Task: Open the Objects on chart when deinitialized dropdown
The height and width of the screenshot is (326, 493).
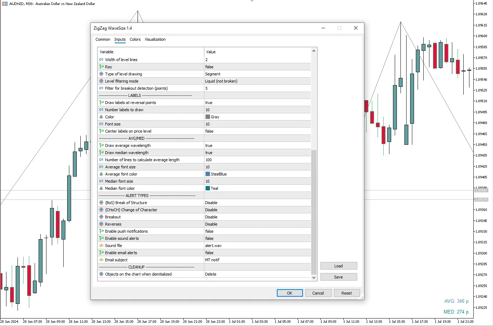Action: [x=257, y=274]
